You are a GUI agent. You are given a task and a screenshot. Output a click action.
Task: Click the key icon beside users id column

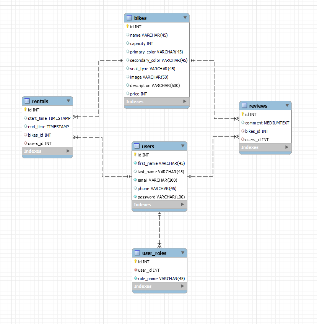(135, 155)
